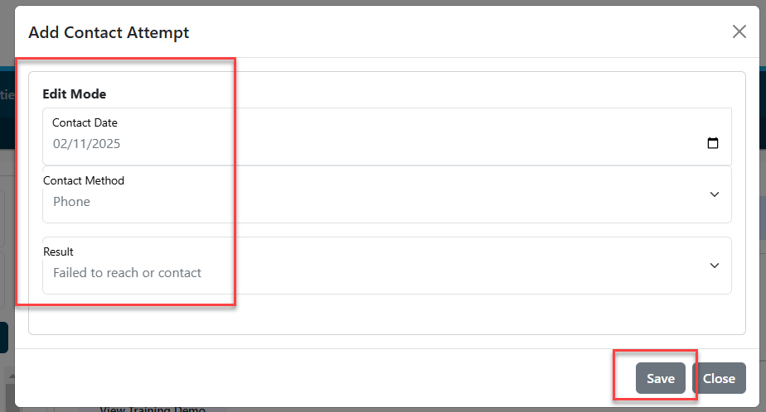Select the day 11 in Contact Date
This screenshot has width=766, height=412.
click(x=80, y=144)
